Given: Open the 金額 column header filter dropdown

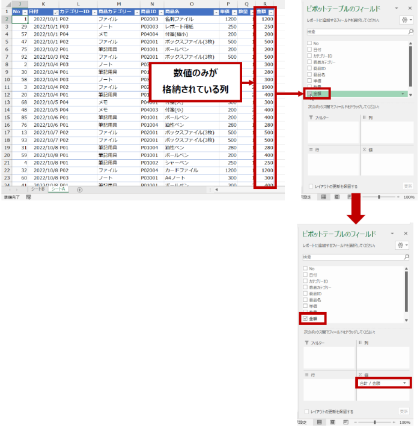Looking at the screenshot, I should [271, 12].
